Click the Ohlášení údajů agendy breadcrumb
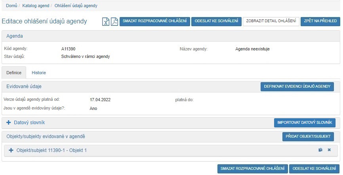This screenshot has height=175, width=343. click(76, 6)
